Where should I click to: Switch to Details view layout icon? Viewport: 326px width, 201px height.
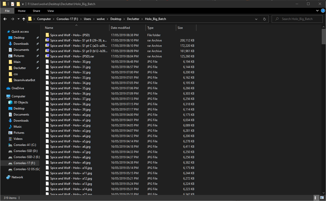[316, 198]
